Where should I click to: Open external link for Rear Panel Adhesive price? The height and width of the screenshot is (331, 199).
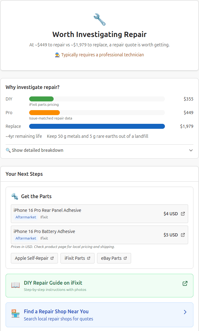(183, 214)
